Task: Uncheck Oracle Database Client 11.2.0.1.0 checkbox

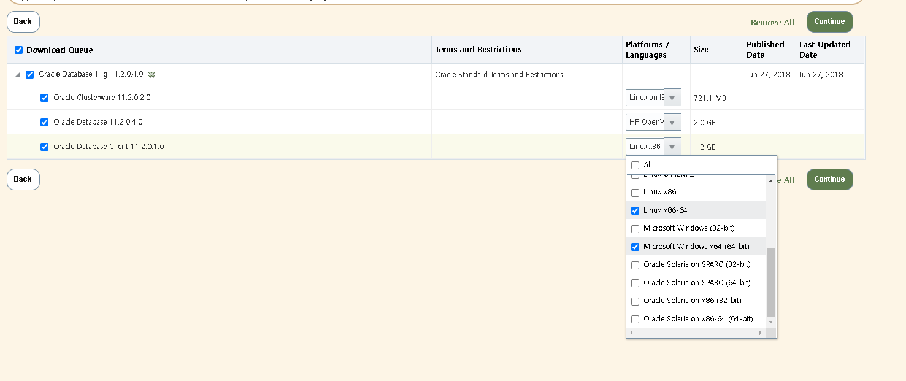Action: point(44,147)
